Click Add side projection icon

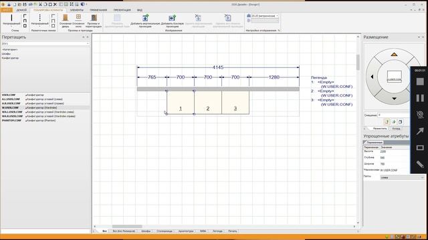coord(173,18)
